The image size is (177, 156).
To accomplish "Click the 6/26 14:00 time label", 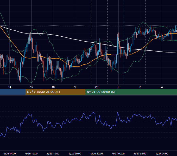I will point(10,153).
